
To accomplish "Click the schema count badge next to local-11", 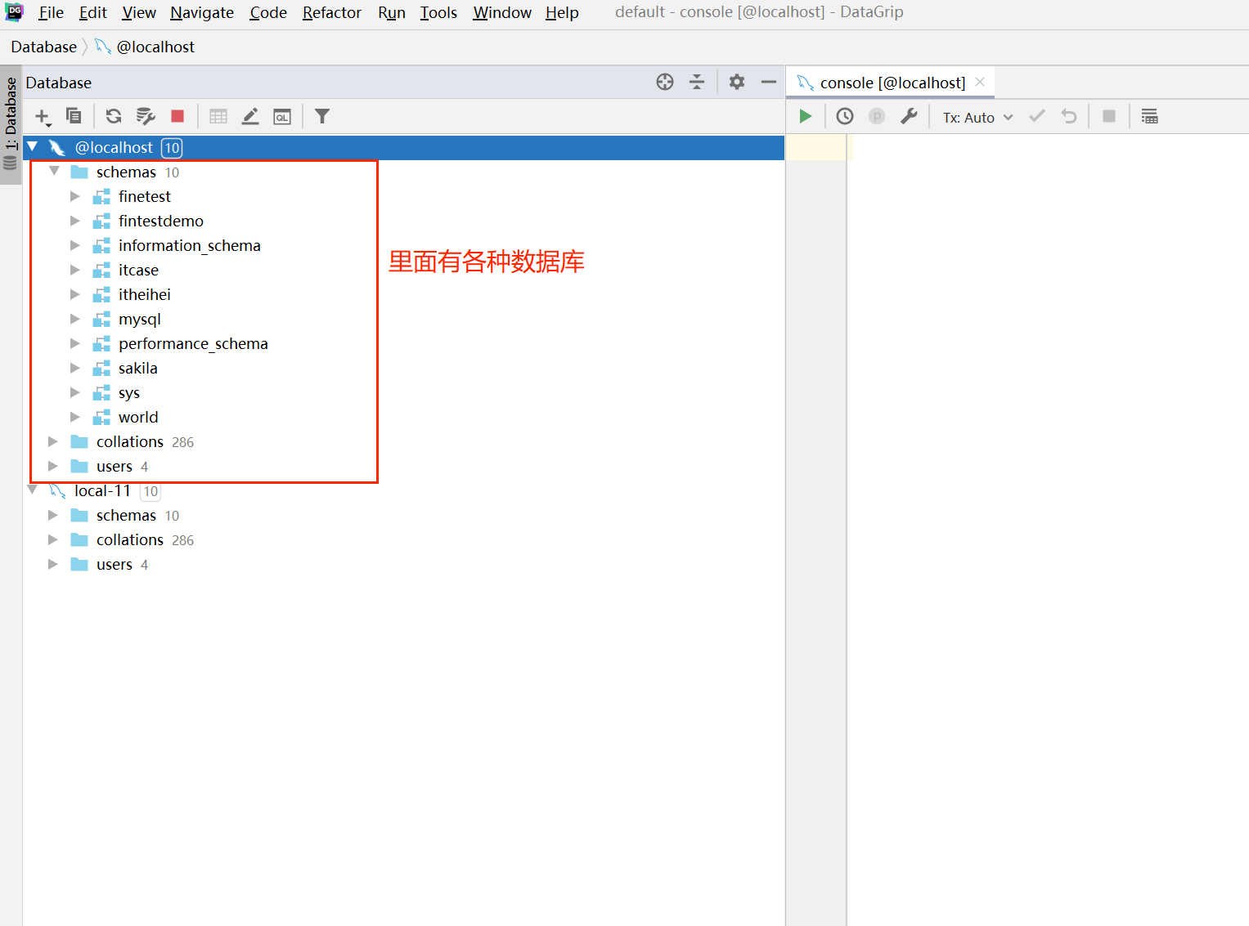I will (151, 491).
